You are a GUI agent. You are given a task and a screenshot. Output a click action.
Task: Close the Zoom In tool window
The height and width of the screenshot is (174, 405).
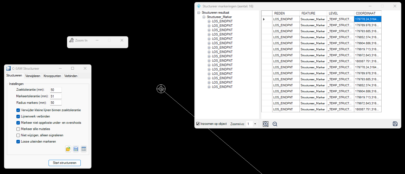click(122, 40)
